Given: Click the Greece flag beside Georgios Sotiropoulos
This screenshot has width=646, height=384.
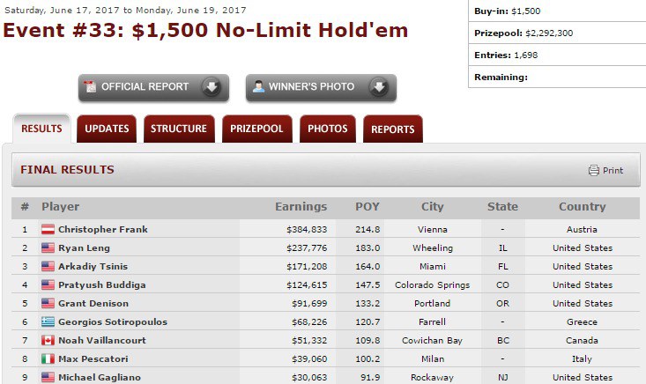Looking at the screenshot, I should click(x=48, y=322).
